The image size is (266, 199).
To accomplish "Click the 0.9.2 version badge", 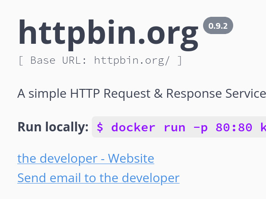I will tap(218, 26).
